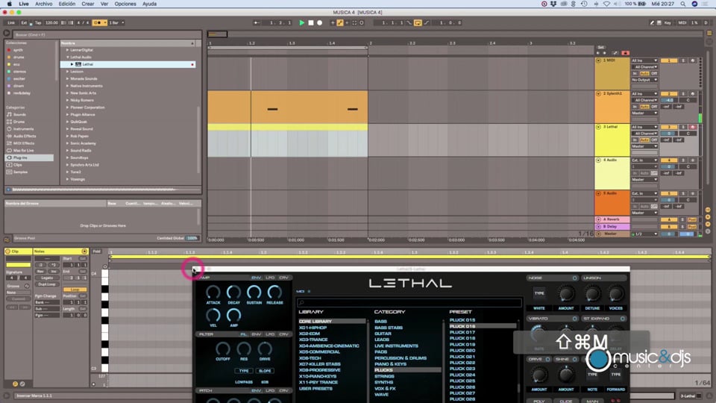Open Audio Effects category in browser
This screenshot has height=403, width=716.
coord(25,136)
